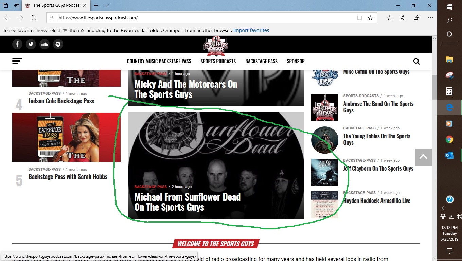Click the Import favorites link
462x261 pixels.
coord(251,30)
